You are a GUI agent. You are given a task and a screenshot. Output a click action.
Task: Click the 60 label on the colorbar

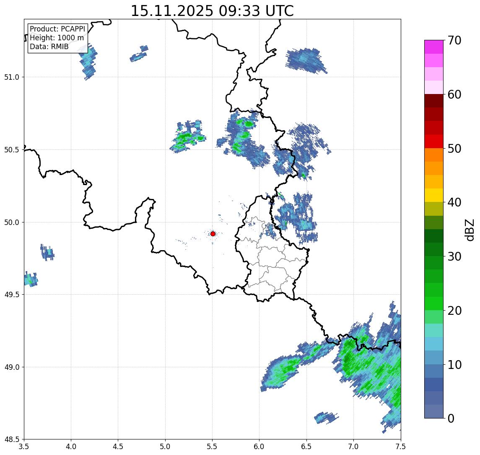click(454, 94)
